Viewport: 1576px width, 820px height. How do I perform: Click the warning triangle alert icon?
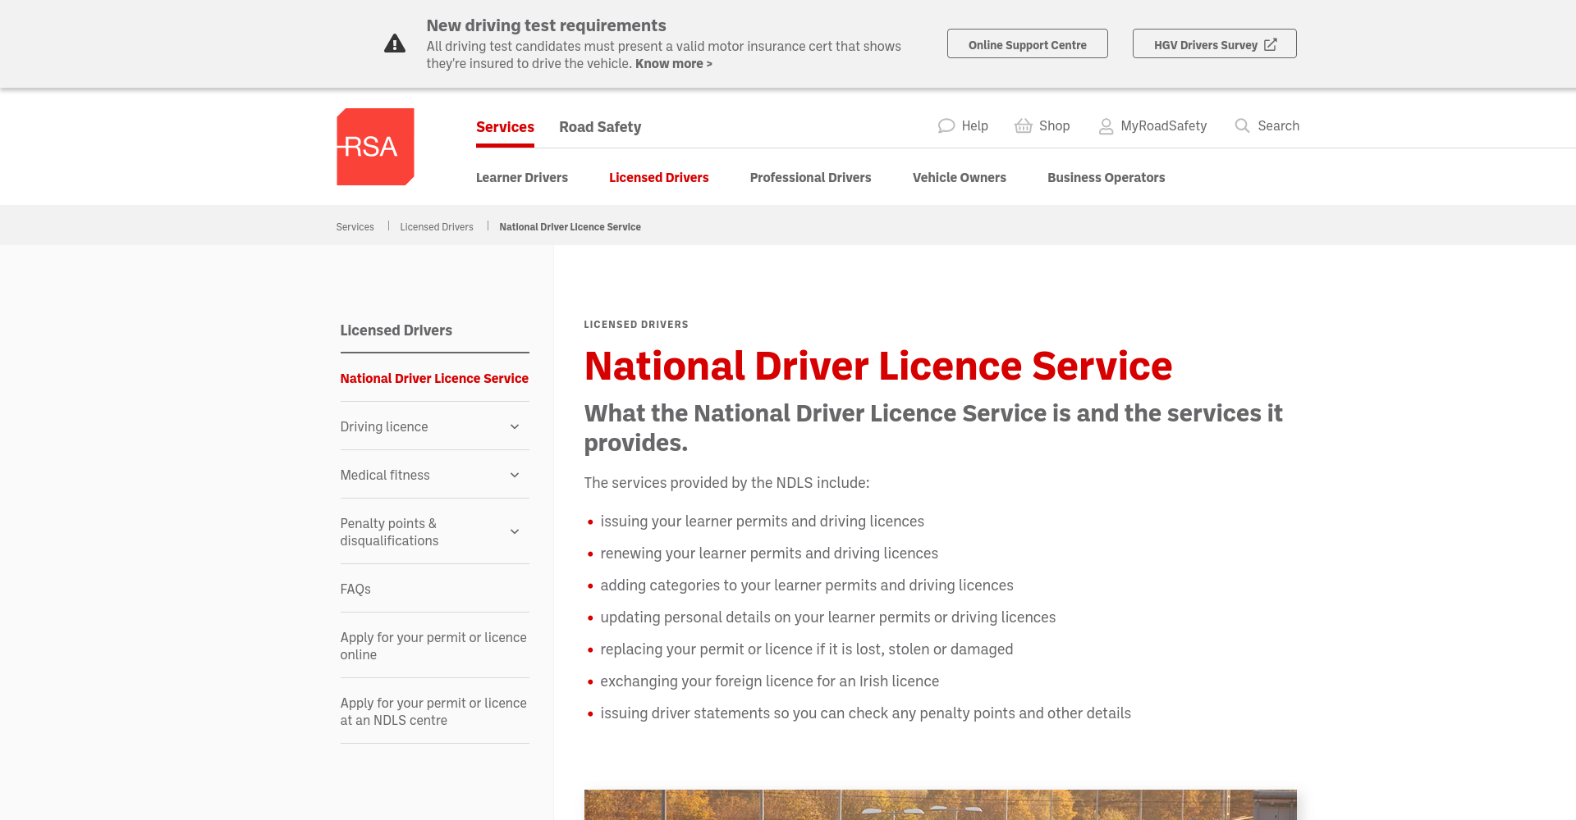click(395, 43)
